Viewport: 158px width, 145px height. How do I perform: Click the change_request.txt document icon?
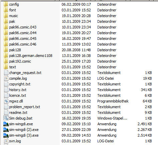tap(6, 73)
